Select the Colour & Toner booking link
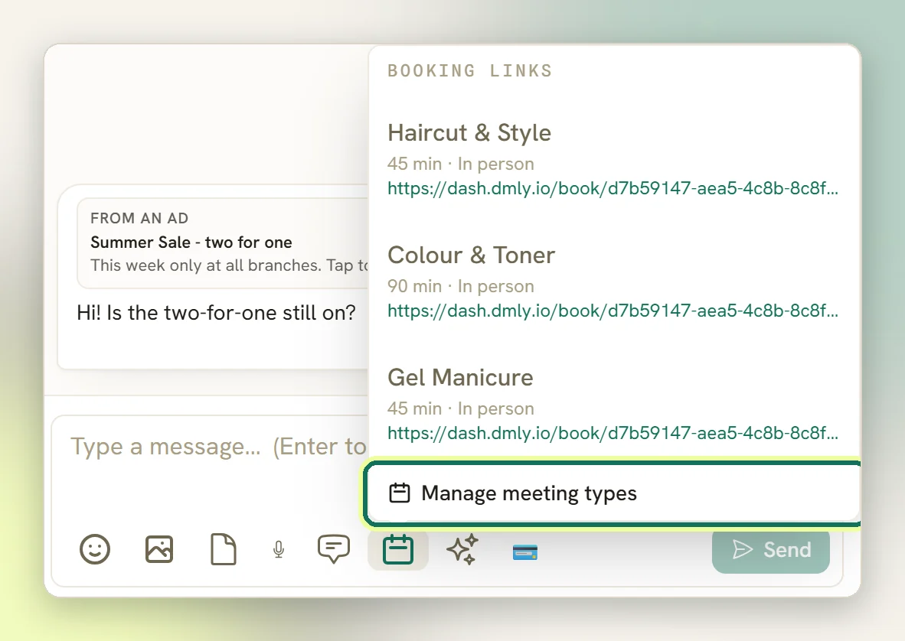This screenshot has width=905, height=641. (613, 282)
